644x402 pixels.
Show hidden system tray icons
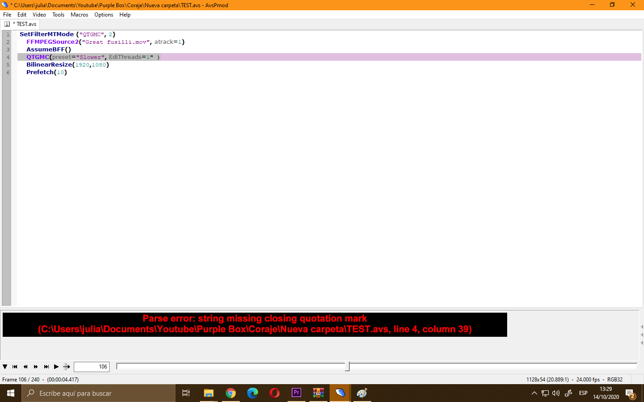point(534,393)
